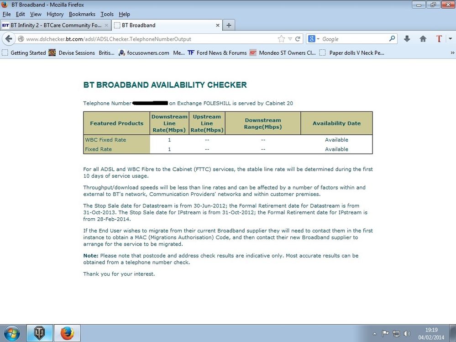Open the Getting Started bookmark

24,53
